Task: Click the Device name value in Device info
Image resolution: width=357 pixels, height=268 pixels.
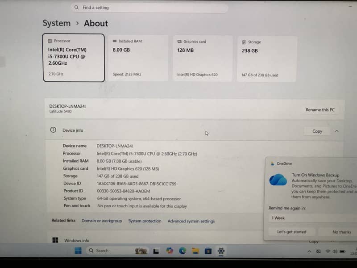Action: 115,146
